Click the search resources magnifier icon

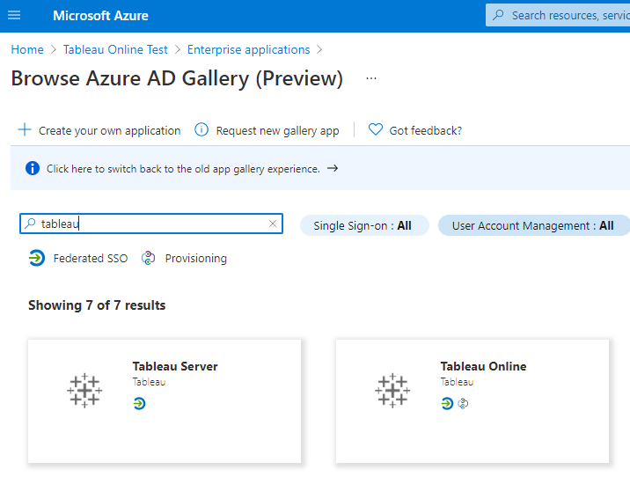coord(498,15)
